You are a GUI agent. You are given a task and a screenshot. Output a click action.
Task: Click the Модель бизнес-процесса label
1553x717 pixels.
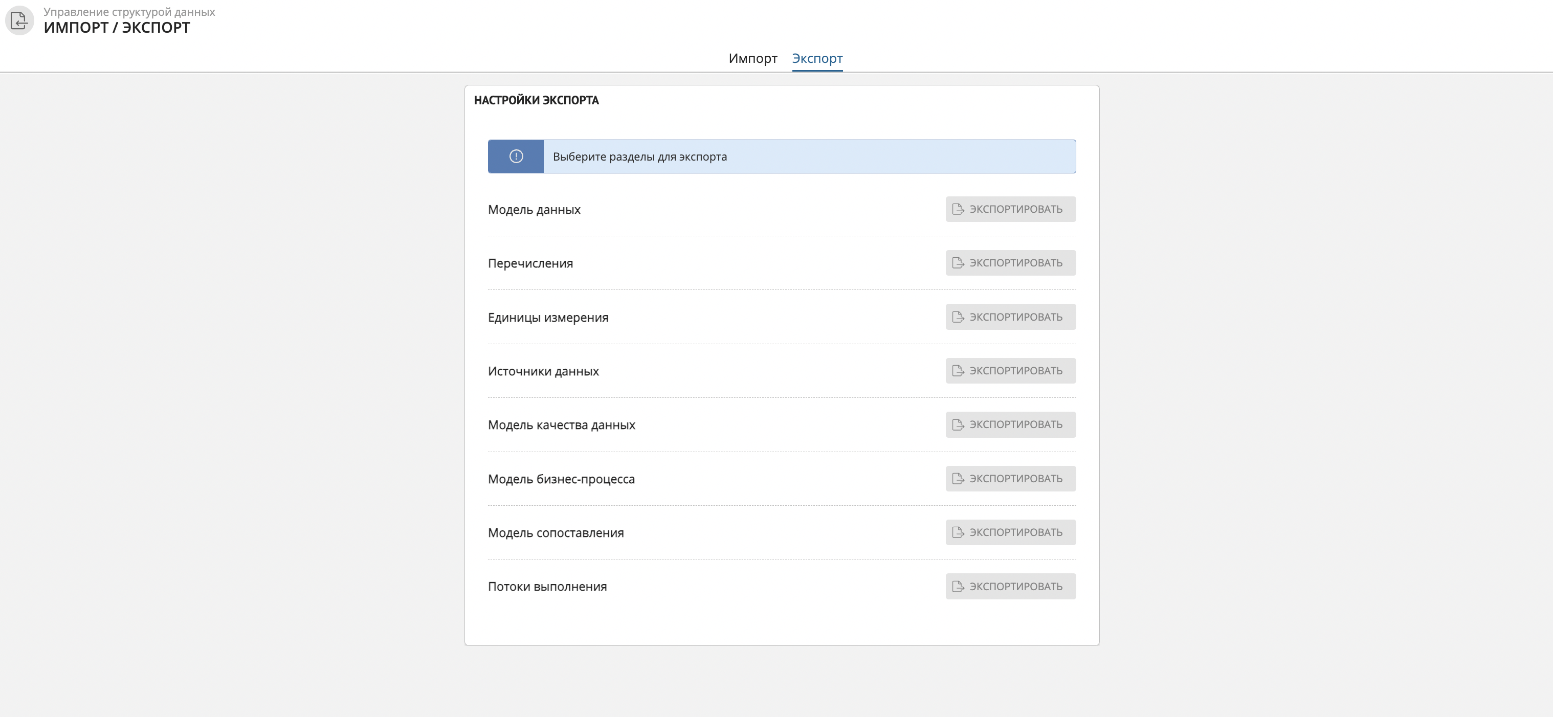(x=561, y=479)
